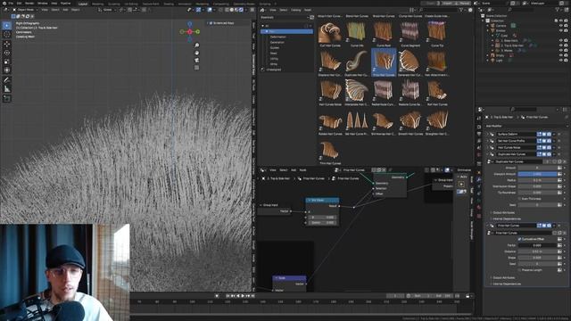The height and width of the screenshot is (321, 571).
Task: Select the Deformation catalog
Action: point(278,37)
